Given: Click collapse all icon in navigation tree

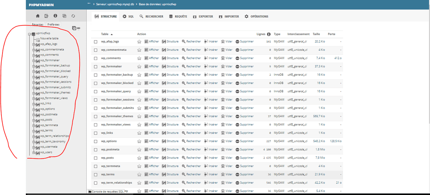Looking at the screenshot, I should (x=74, y=28).
